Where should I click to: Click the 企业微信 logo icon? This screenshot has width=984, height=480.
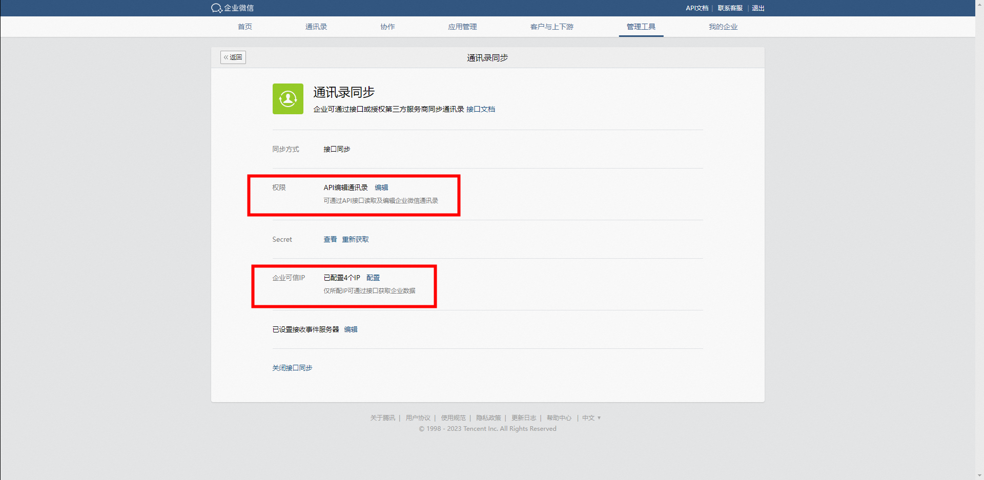217,8
